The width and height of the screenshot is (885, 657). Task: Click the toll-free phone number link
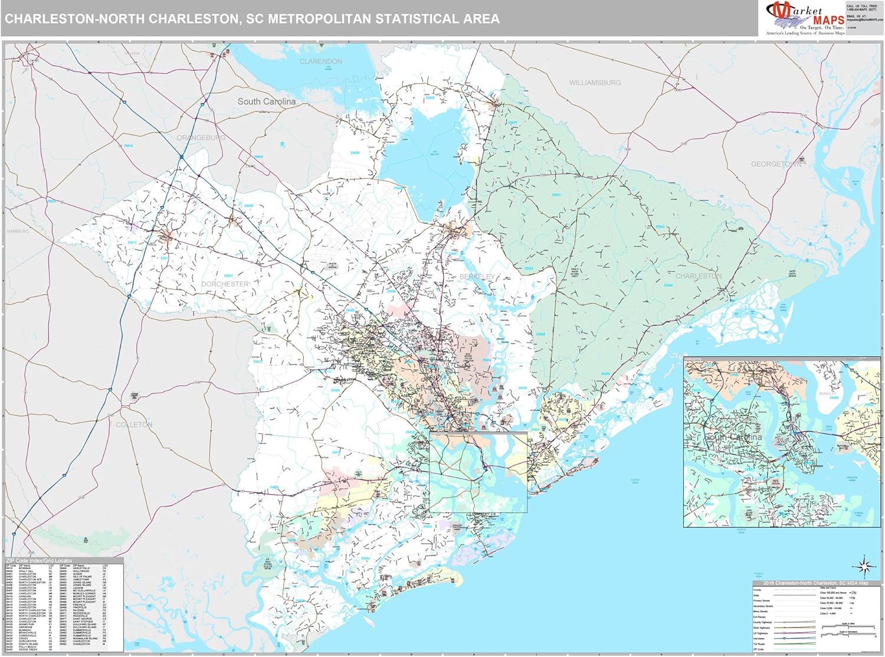860,8
